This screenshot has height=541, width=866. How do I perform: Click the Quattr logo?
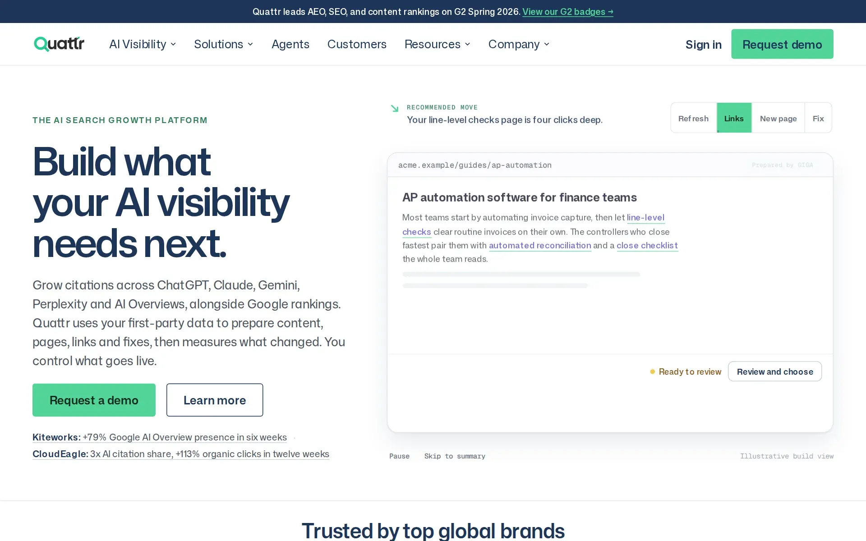coord(59,44)
